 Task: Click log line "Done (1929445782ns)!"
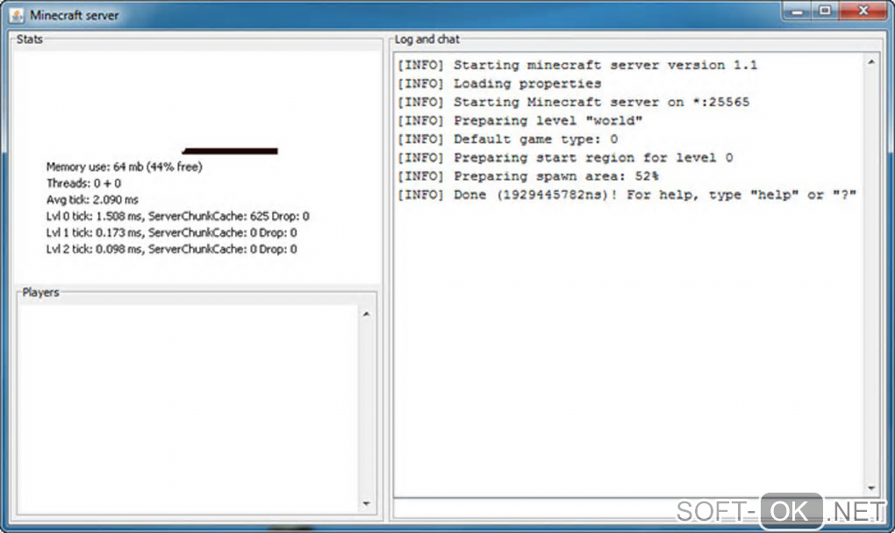pyautogui.click(x=626, y=195)
